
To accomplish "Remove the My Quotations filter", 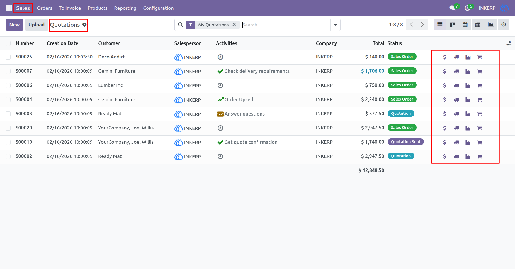I will point(234,25).
